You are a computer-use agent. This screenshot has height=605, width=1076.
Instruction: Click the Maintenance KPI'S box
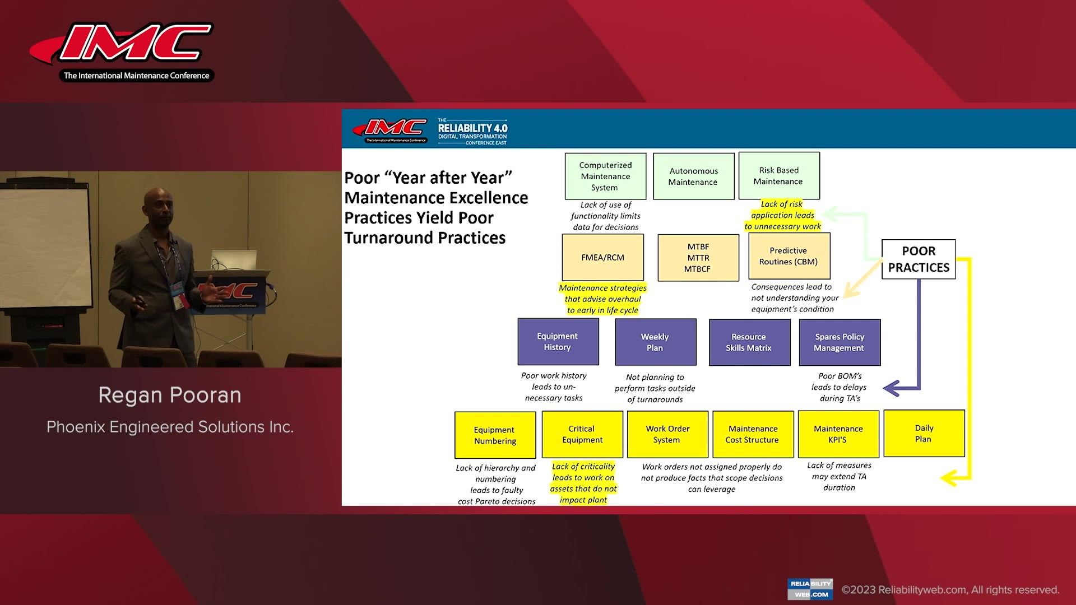point(838,434)
